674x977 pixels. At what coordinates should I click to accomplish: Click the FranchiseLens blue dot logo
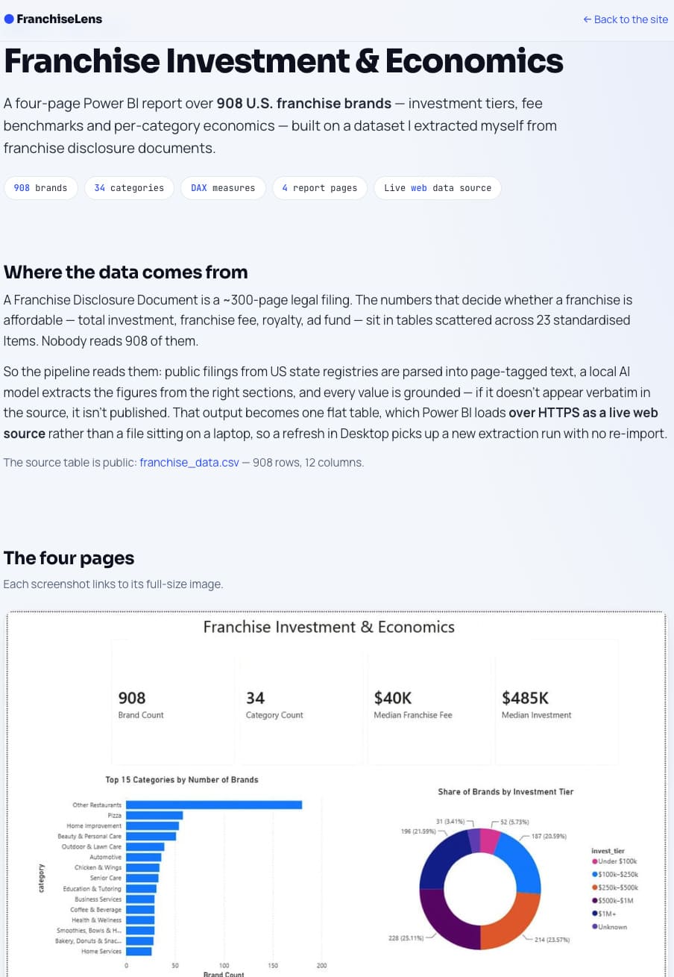click(x=9, y=19)
